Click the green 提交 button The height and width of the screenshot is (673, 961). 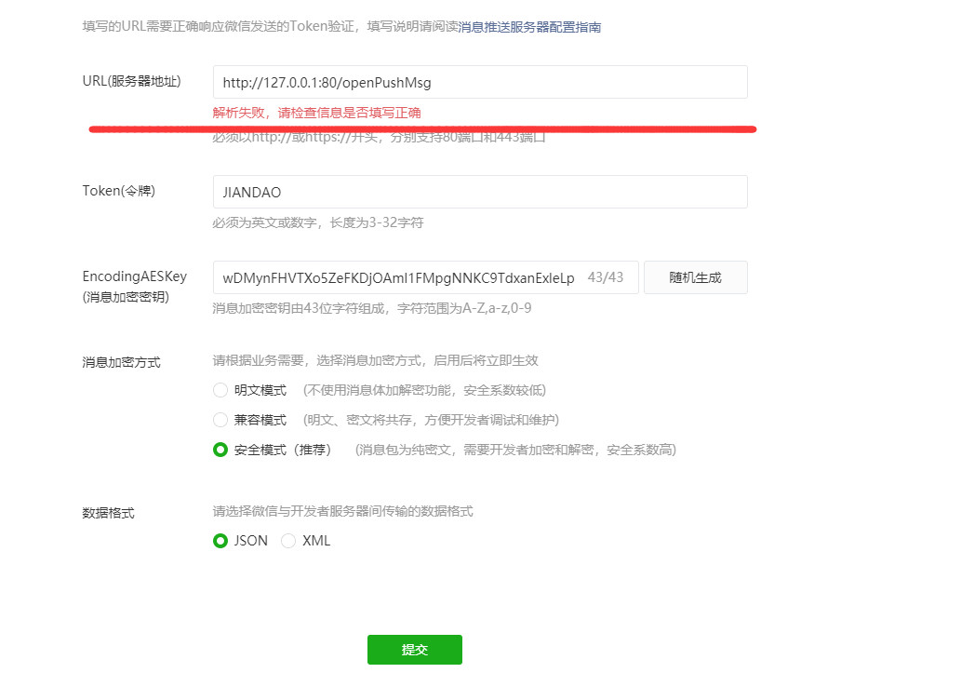tap(415, 650)
